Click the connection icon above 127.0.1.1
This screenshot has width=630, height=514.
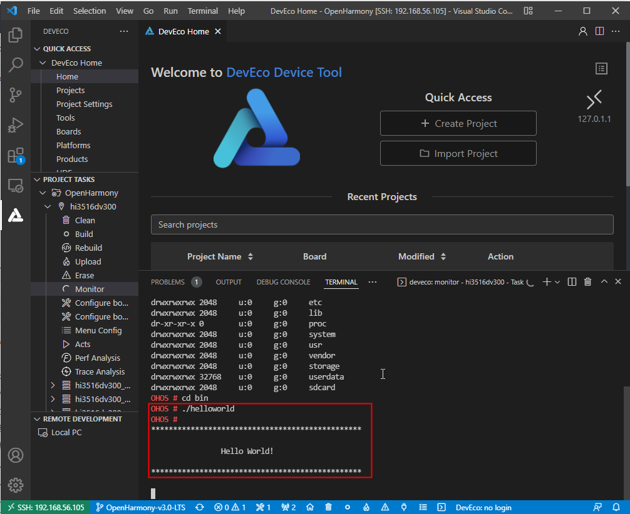[594, 100]
